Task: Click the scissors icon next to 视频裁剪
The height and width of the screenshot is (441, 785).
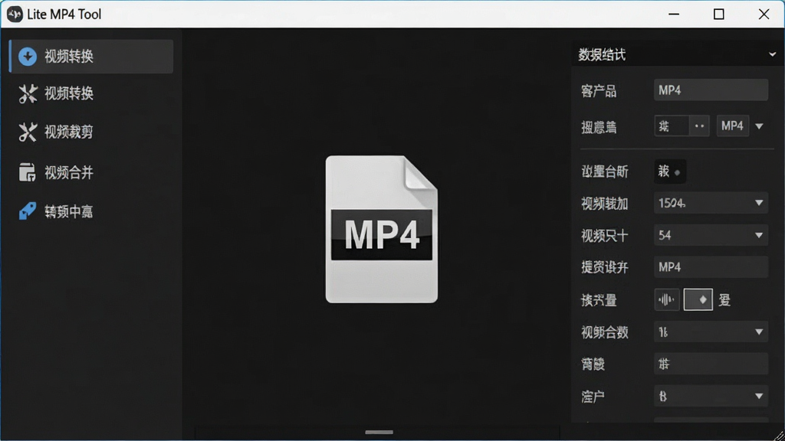Action: click(x=28, y=132)
